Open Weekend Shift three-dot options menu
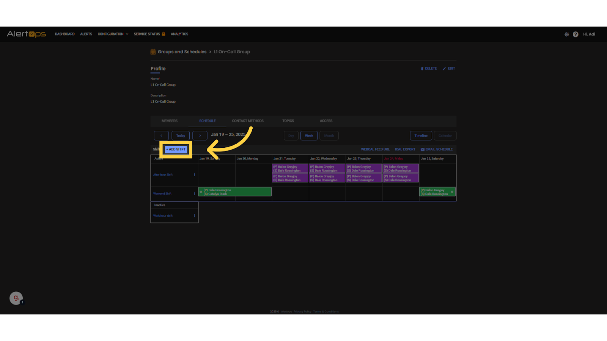 pyautogui.click(x=195, y=194)
